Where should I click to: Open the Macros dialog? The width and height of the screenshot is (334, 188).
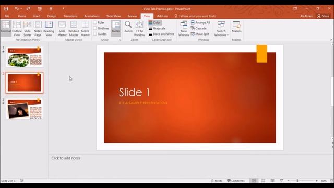click(236, 27)
